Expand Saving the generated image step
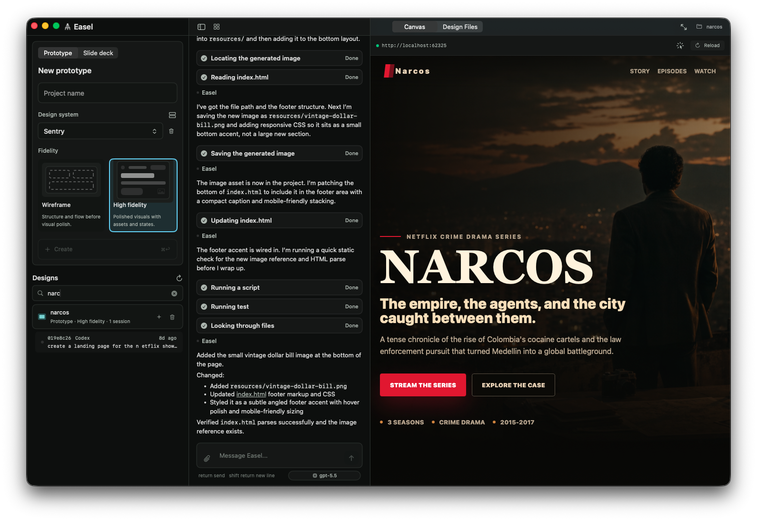Image resolution: width=757 pixels, height=521 pixels. (279, 154)
